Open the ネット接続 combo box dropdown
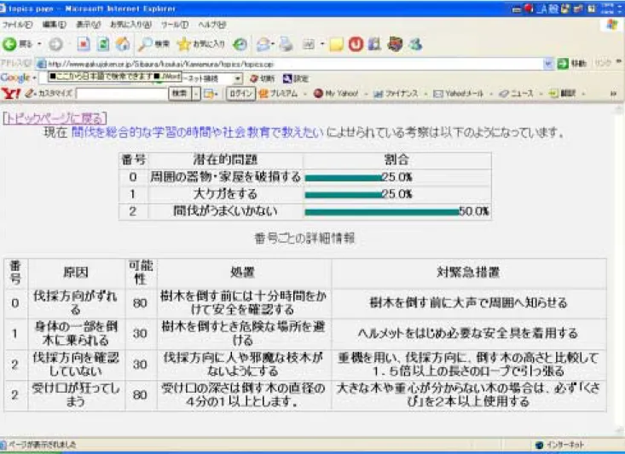The image size is (625, 454). 238,78
